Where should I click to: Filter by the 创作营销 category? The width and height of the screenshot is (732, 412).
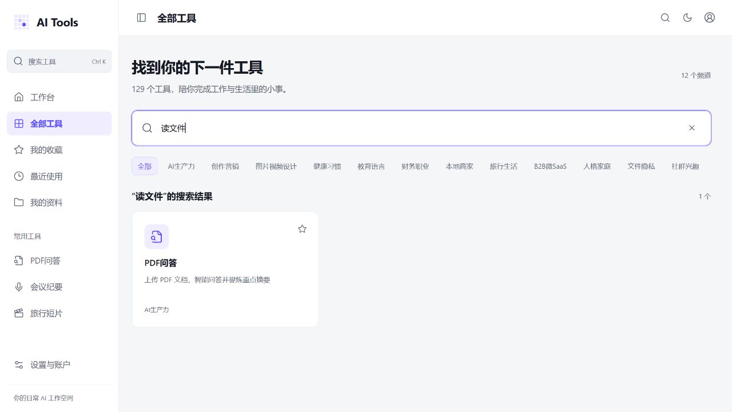(225, 166)
